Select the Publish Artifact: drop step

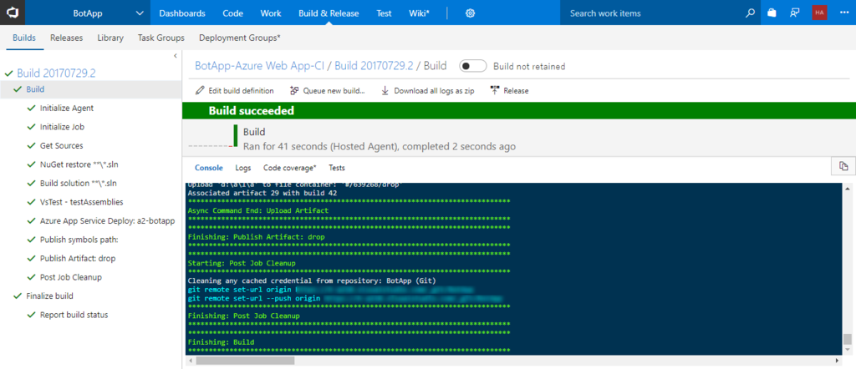coord(78,258)
